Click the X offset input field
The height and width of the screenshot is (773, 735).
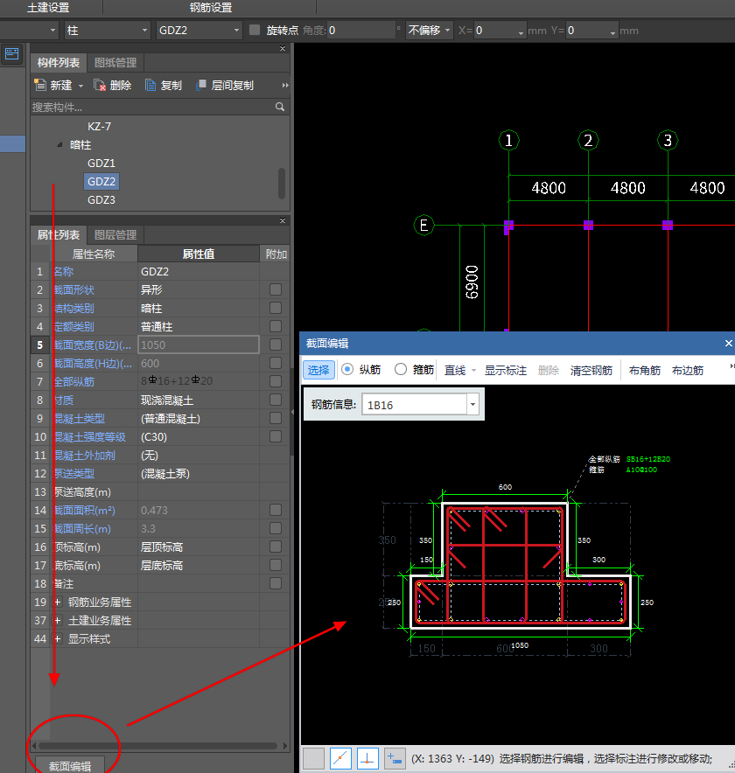pyautogui.click(x=500, y=31)
